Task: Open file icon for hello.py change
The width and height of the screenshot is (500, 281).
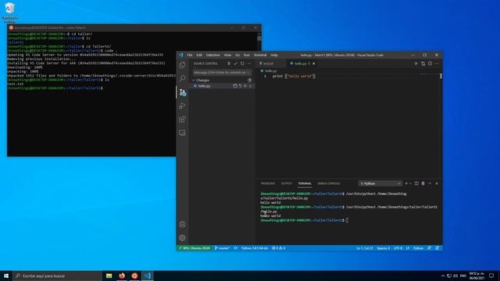Action: (235, 86)
